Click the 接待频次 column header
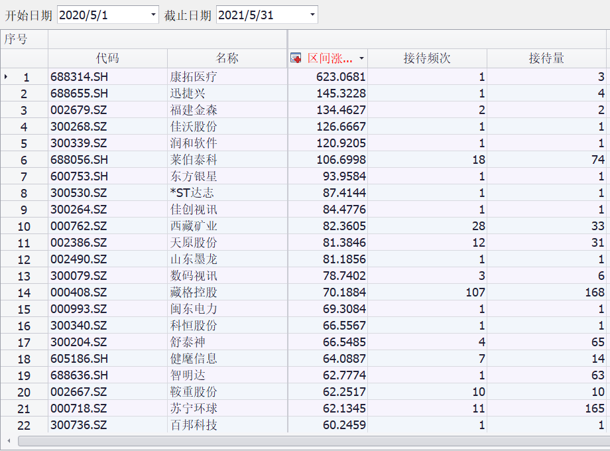This screenshot has height=451, width=610. pyautogui.click(x=427, y=58)
